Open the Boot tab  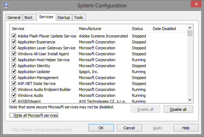tap(28, 17)
